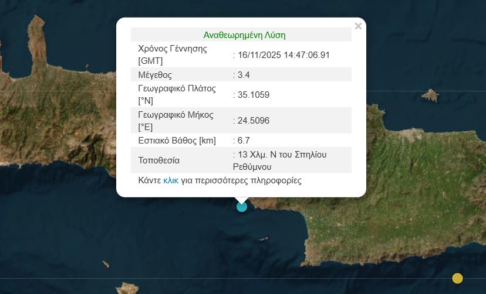Select the yellow earthquake marker on the map

click(x=457, y=278)
